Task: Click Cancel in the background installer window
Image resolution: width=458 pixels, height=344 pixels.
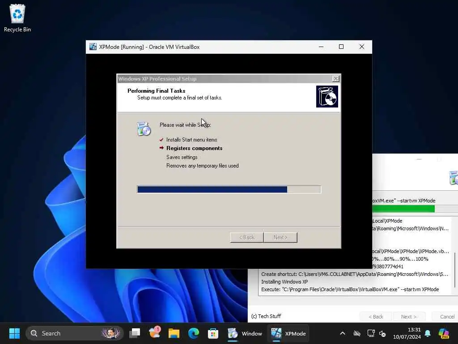Action: [446, 317]
